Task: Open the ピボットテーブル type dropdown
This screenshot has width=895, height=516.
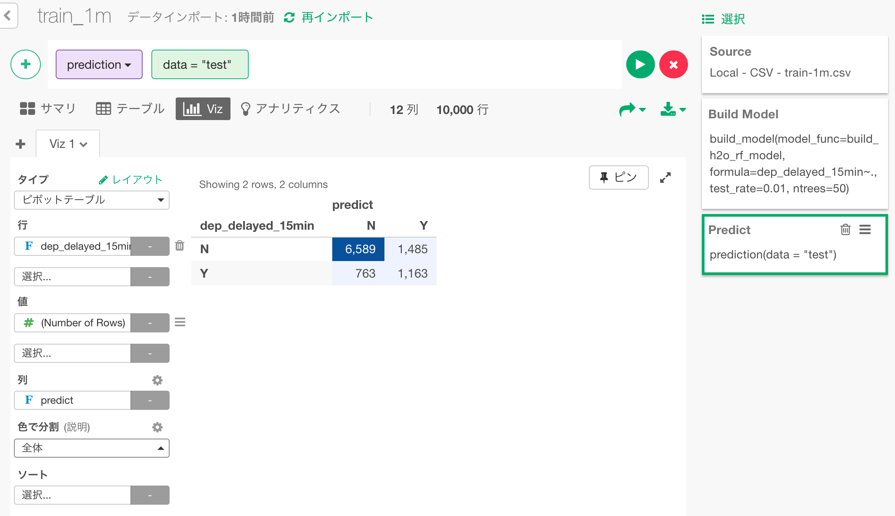Action: (92, 200)
